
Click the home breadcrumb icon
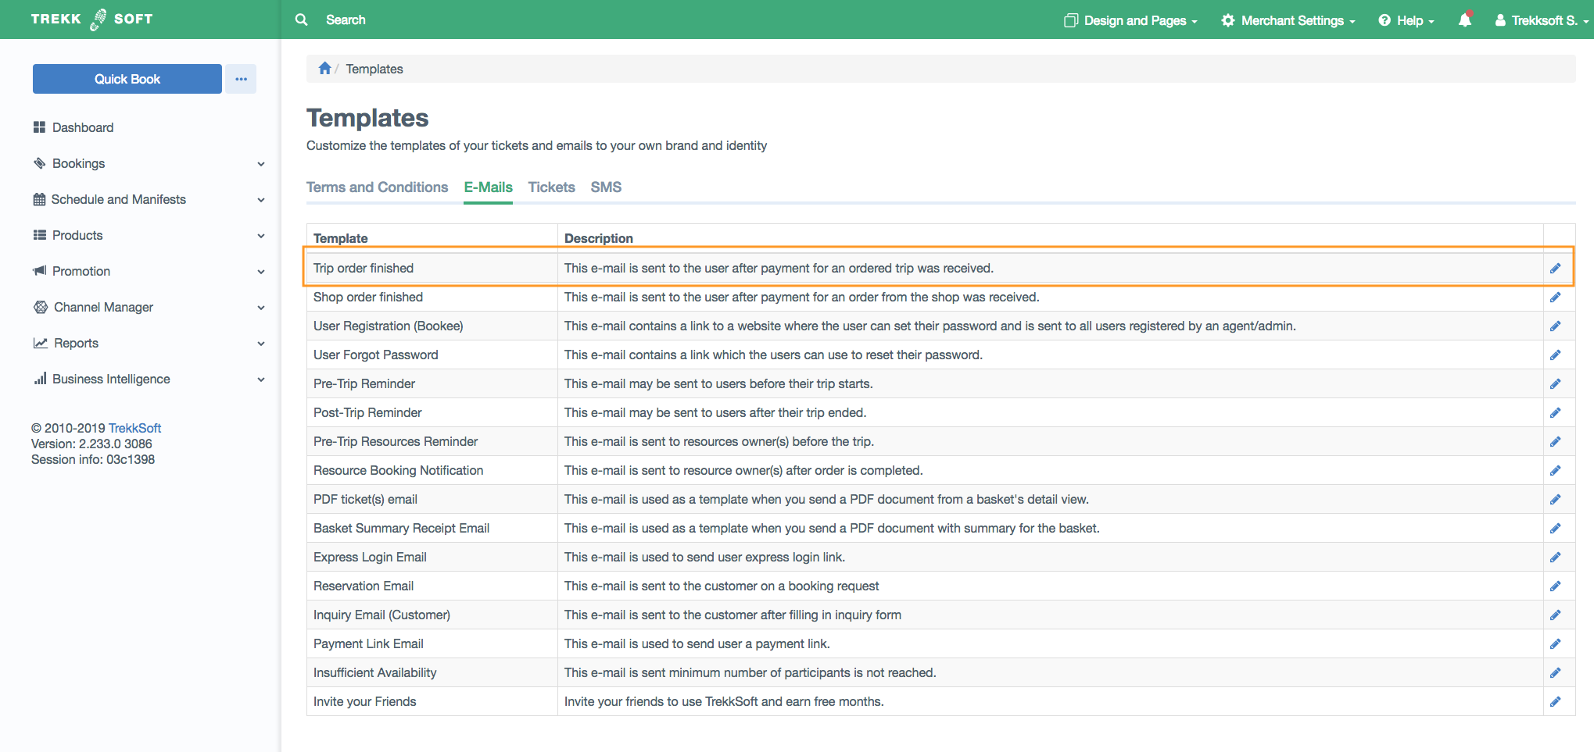pos(324,68)
